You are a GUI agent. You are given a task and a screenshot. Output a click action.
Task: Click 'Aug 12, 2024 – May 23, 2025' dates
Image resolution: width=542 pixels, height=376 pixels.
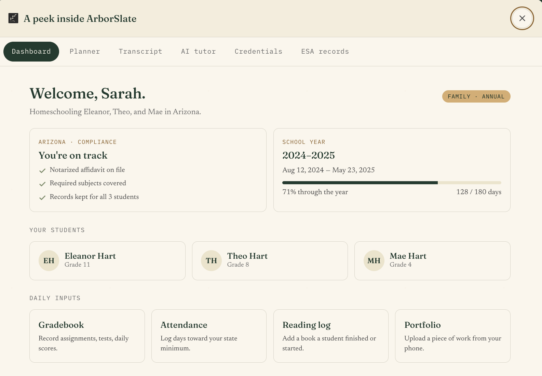(328, 170)
